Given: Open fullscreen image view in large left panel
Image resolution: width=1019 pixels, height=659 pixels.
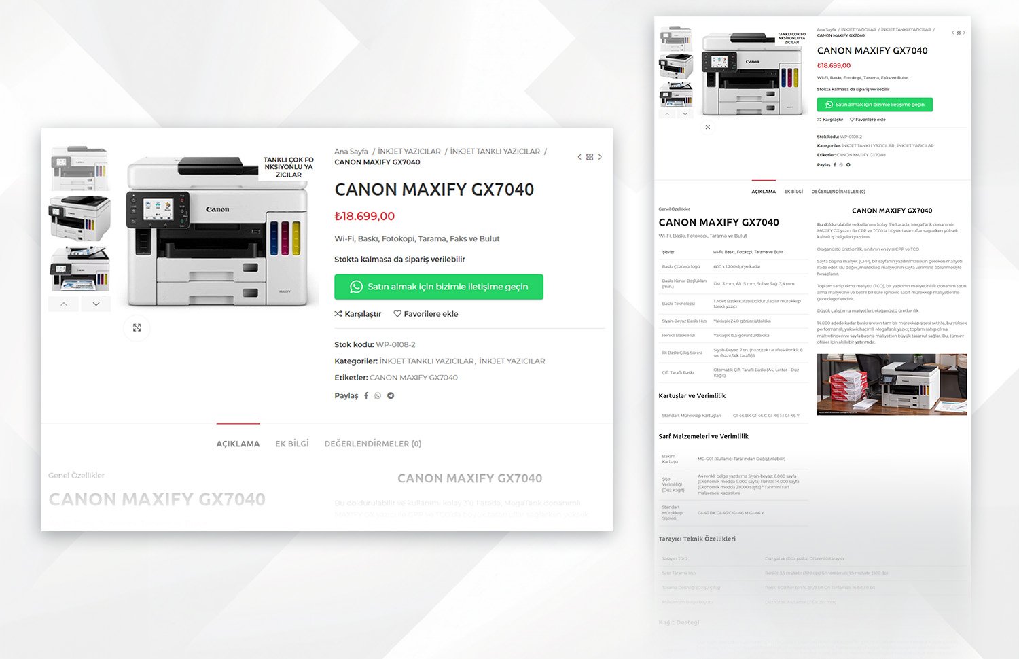Looking at the screenshot, I should point(137,327).
